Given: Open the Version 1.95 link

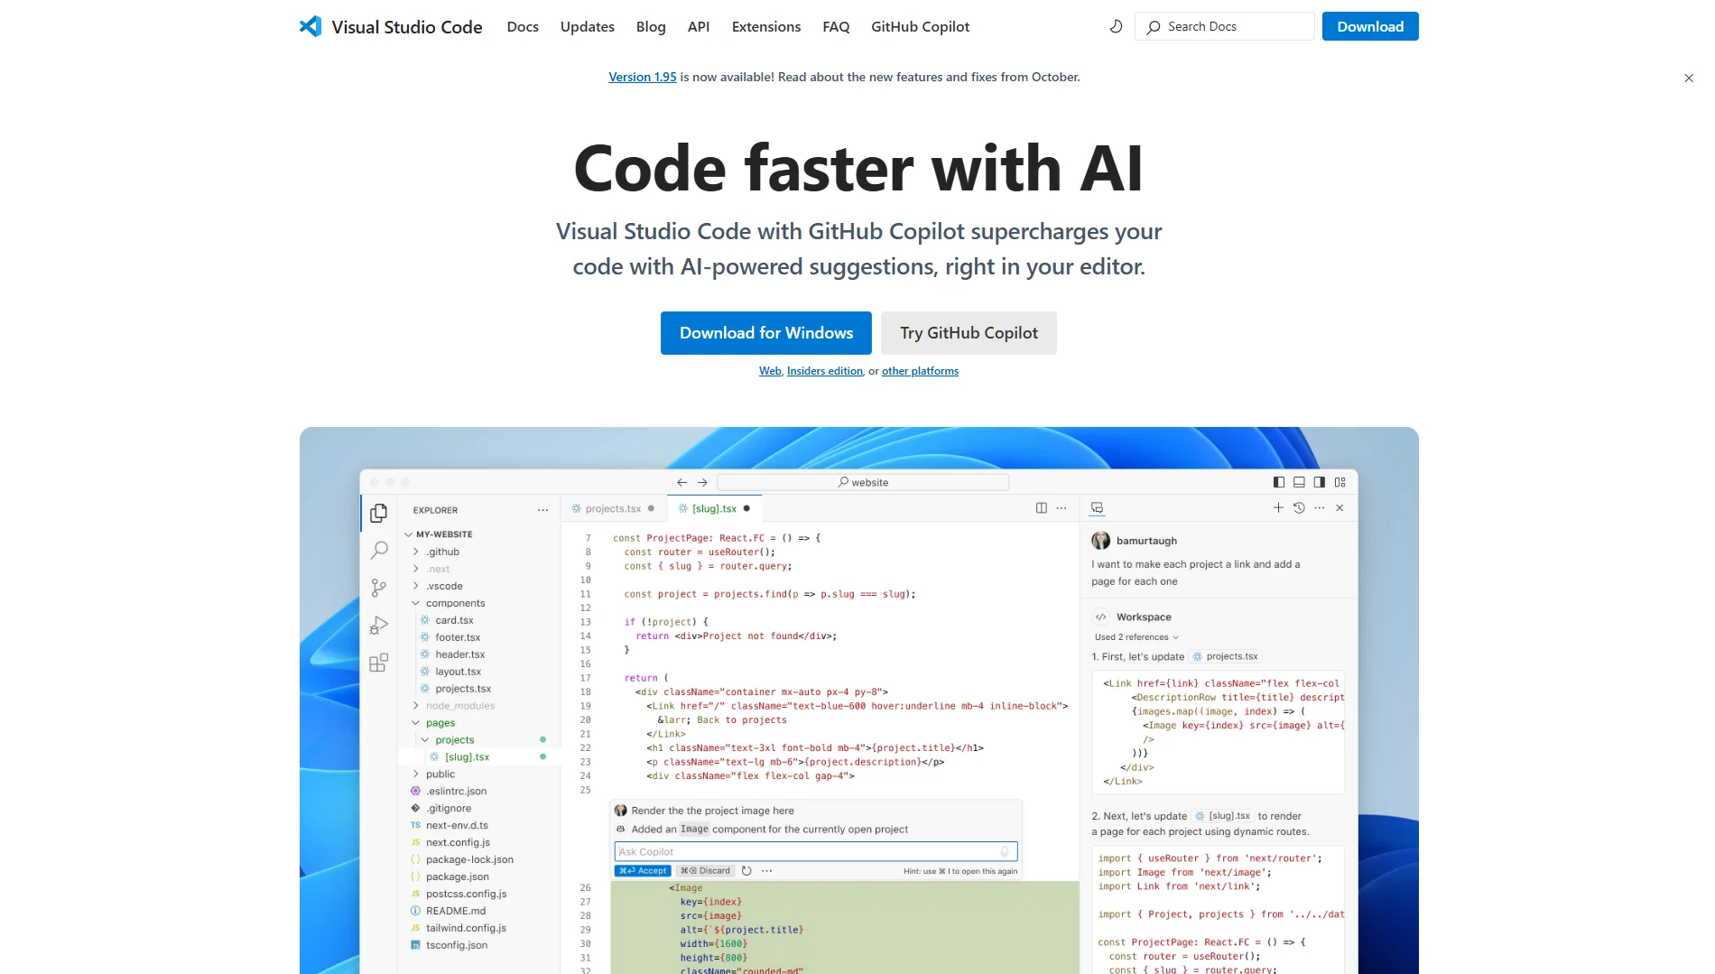Looking at the screenshot, I should pos(642,77).
